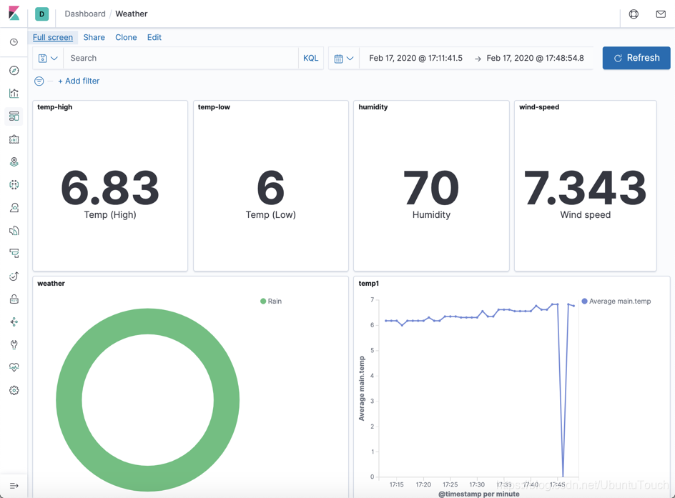The width and height of the screenshot is (675, 498).
Task: Click the 6.83 metric value
Action: pos(110,187)
